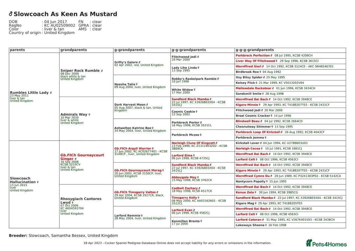
Task: Click the Pets4Homes logo icon
Action: (x=308, y=243)
